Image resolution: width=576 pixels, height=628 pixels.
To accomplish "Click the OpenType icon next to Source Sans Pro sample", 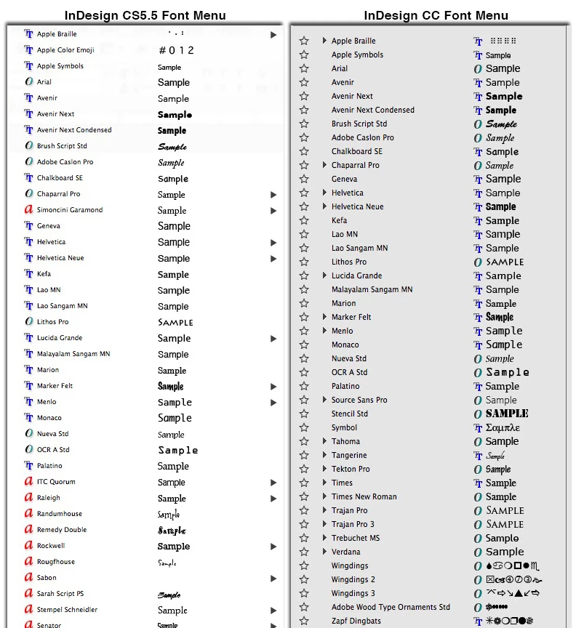I will pos(478,400).
